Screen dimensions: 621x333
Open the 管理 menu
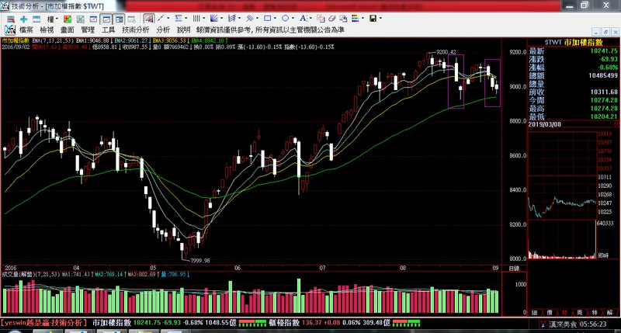88,30
